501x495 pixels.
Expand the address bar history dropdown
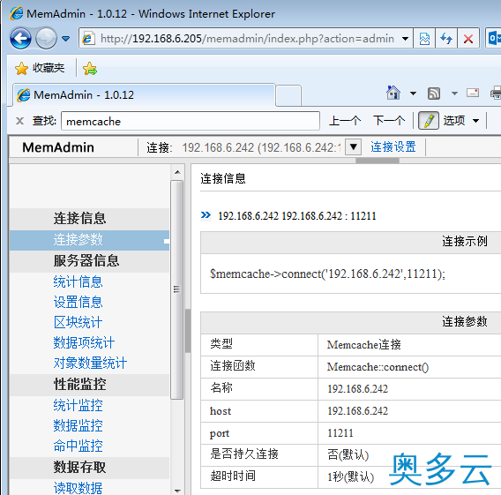405,39
